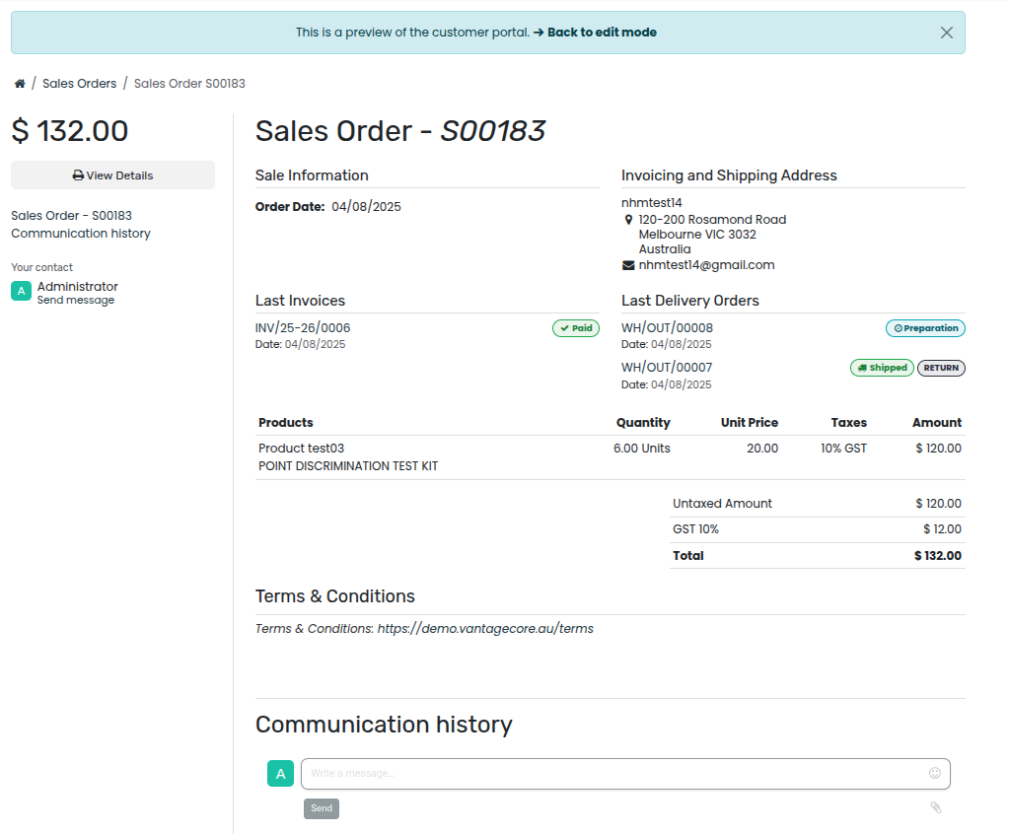The image size is (1009, 834).
Task: Click the home icon in breadcrumb
Action: coord(20,84)
